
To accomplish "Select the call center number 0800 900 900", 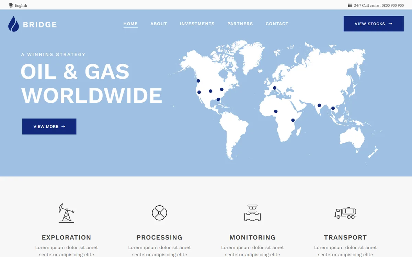I will 393,5.
